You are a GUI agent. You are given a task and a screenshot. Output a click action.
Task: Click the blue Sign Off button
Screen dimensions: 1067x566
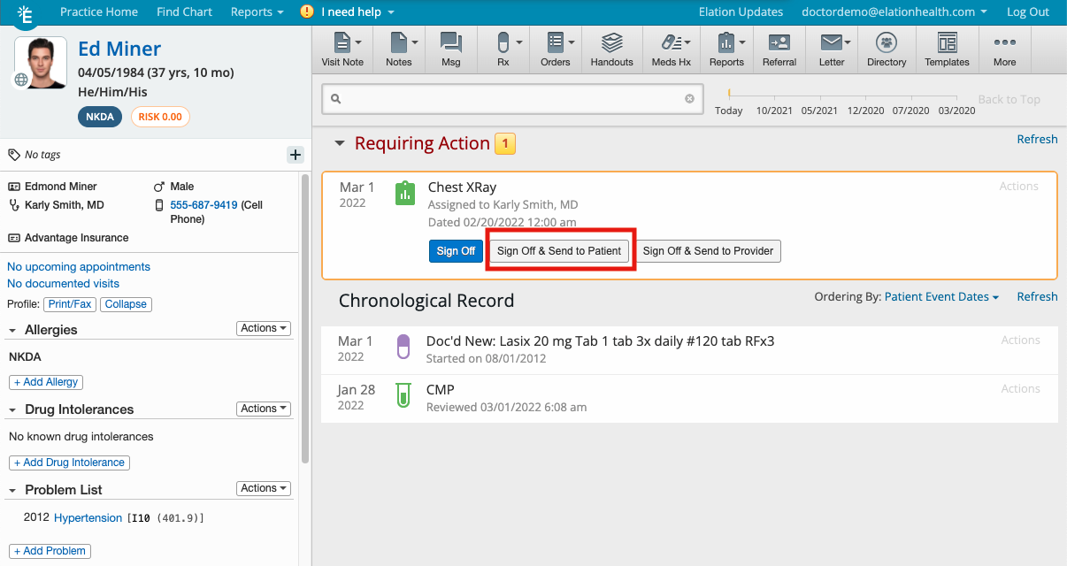point(456,251)
